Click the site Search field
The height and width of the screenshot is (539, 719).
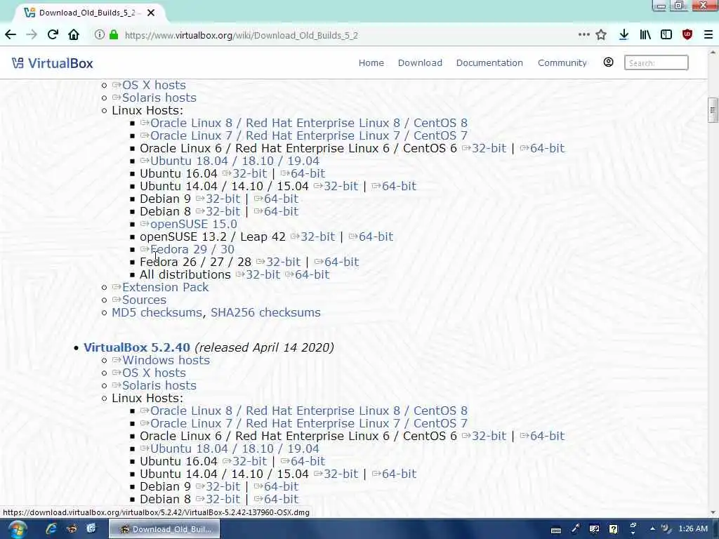click(x=657, y=62)
